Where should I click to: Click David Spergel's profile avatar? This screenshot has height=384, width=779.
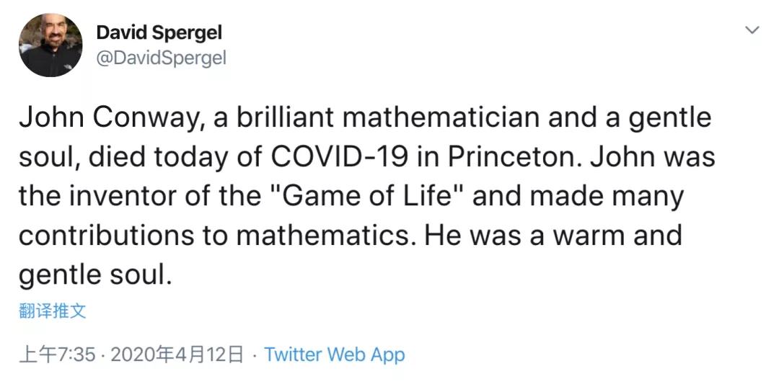click(x=50, y=45)
